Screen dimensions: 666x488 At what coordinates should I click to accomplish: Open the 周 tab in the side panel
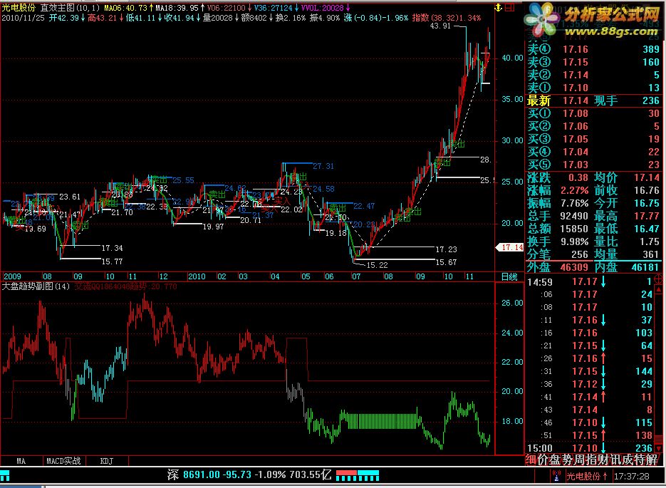580,460
